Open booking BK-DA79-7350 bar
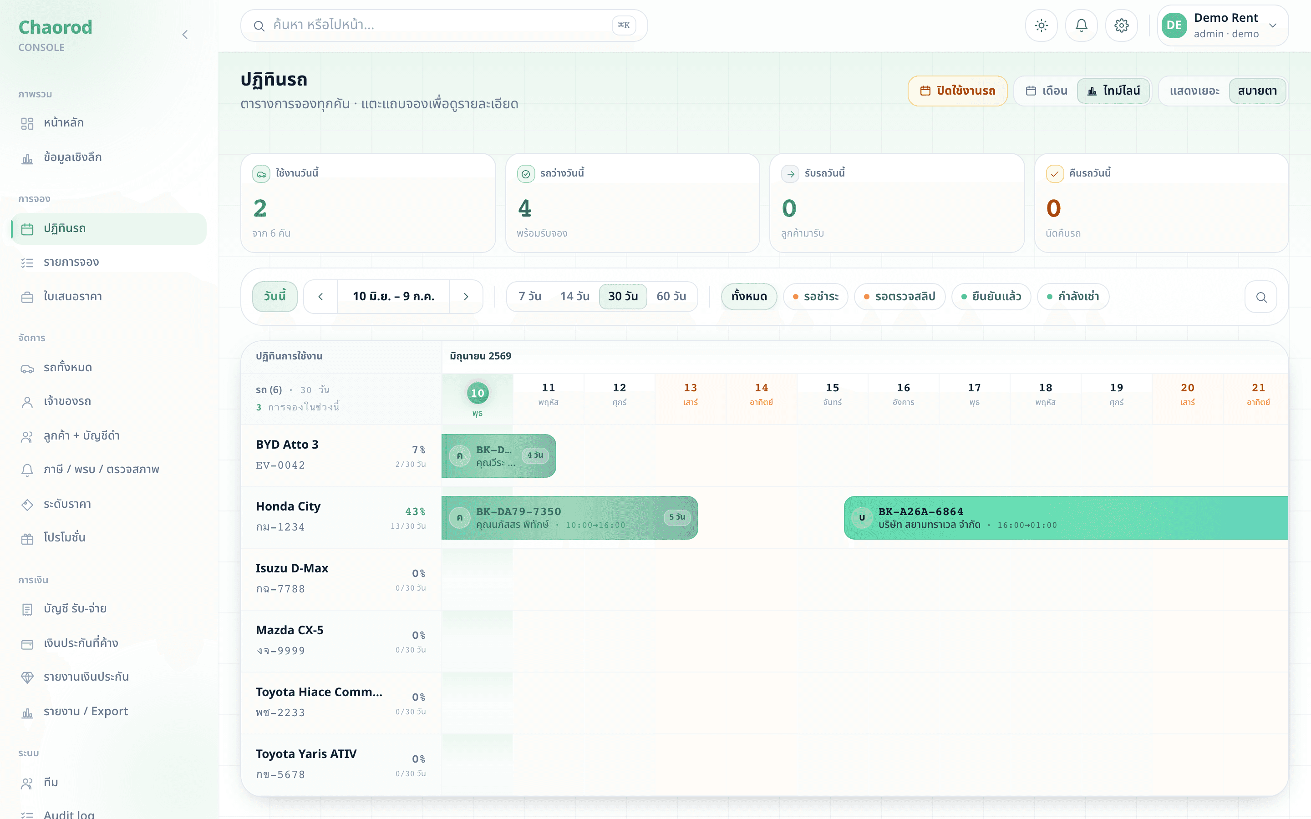The height and width of the screenshot is (819, 1311). click(x=570, y=518)
